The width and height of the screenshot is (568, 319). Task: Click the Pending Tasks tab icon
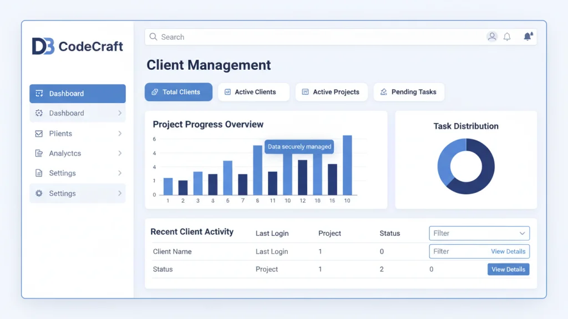pos(384,92)
